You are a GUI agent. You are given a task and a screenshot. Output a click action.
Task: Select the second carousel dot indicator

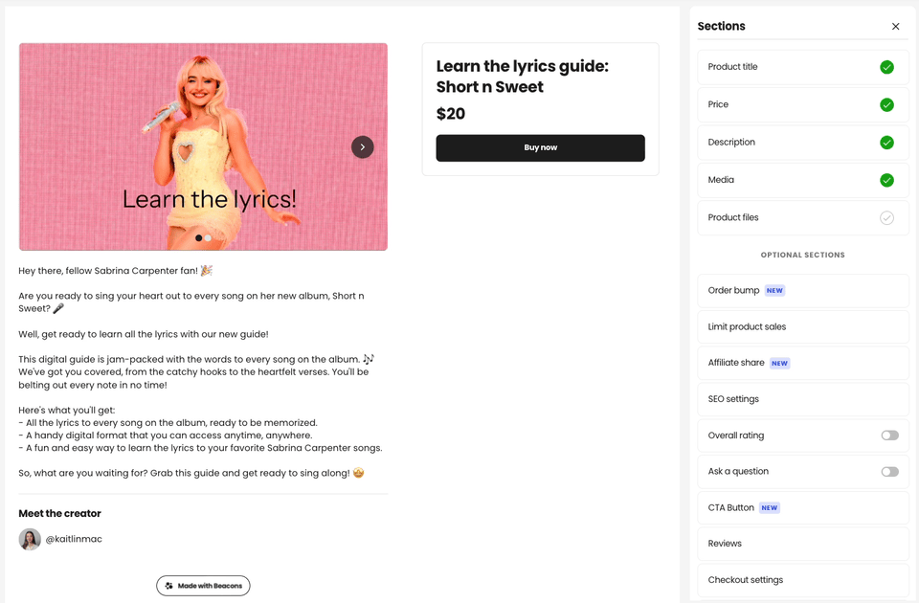coord(209,238)
